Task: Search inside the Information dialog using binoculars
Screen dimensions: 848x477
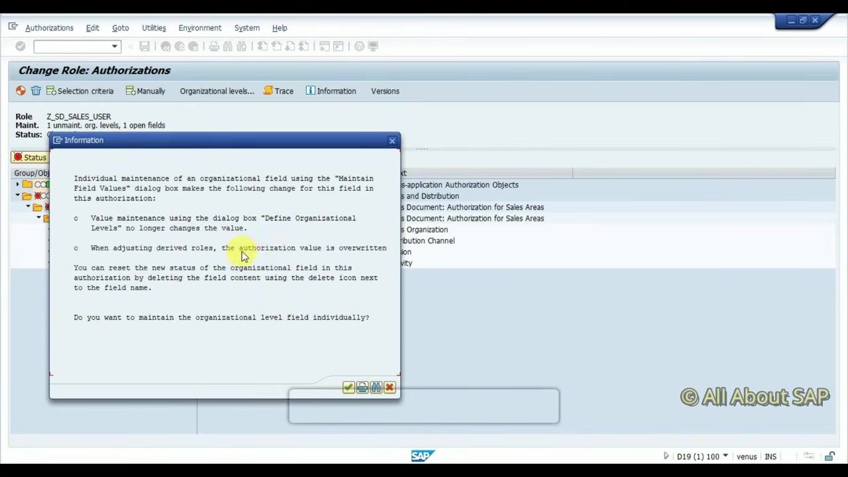Action: coord(376,388)
